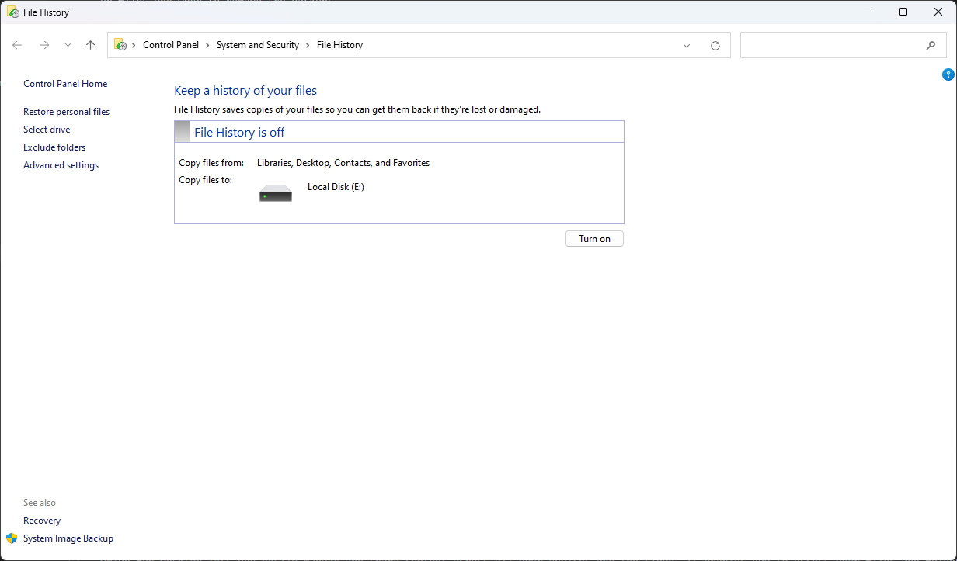Open Exclude folders settings
The image size is (957, 561).
pyautogui.click(x=54, y=147)
